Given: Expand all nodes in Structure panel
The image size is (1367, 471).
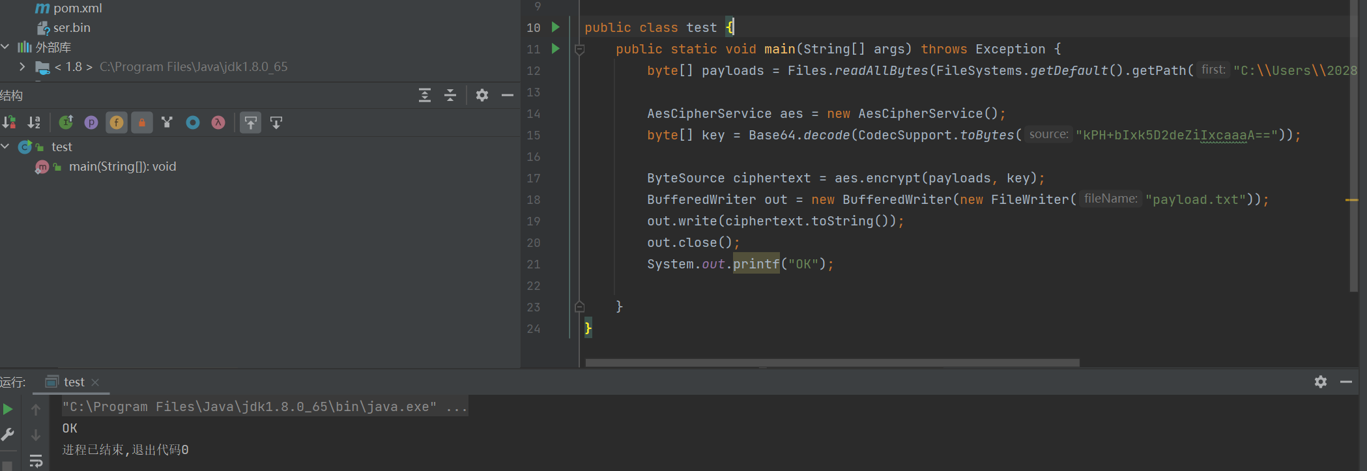Looking at the screenshot, I should 425,95.
